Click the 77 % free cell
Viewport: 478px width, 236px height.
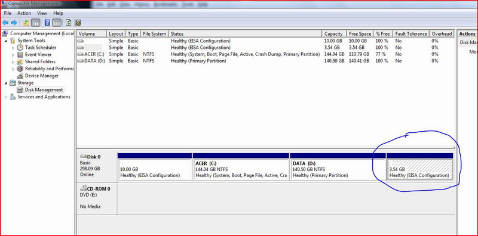pyautogui.click(x=381, y=54)
